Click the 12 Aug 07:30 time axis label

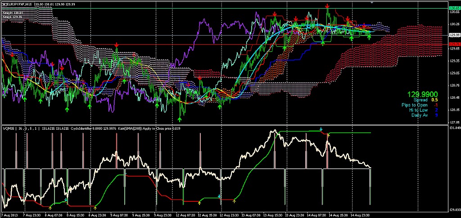click(x=185, y=215)
